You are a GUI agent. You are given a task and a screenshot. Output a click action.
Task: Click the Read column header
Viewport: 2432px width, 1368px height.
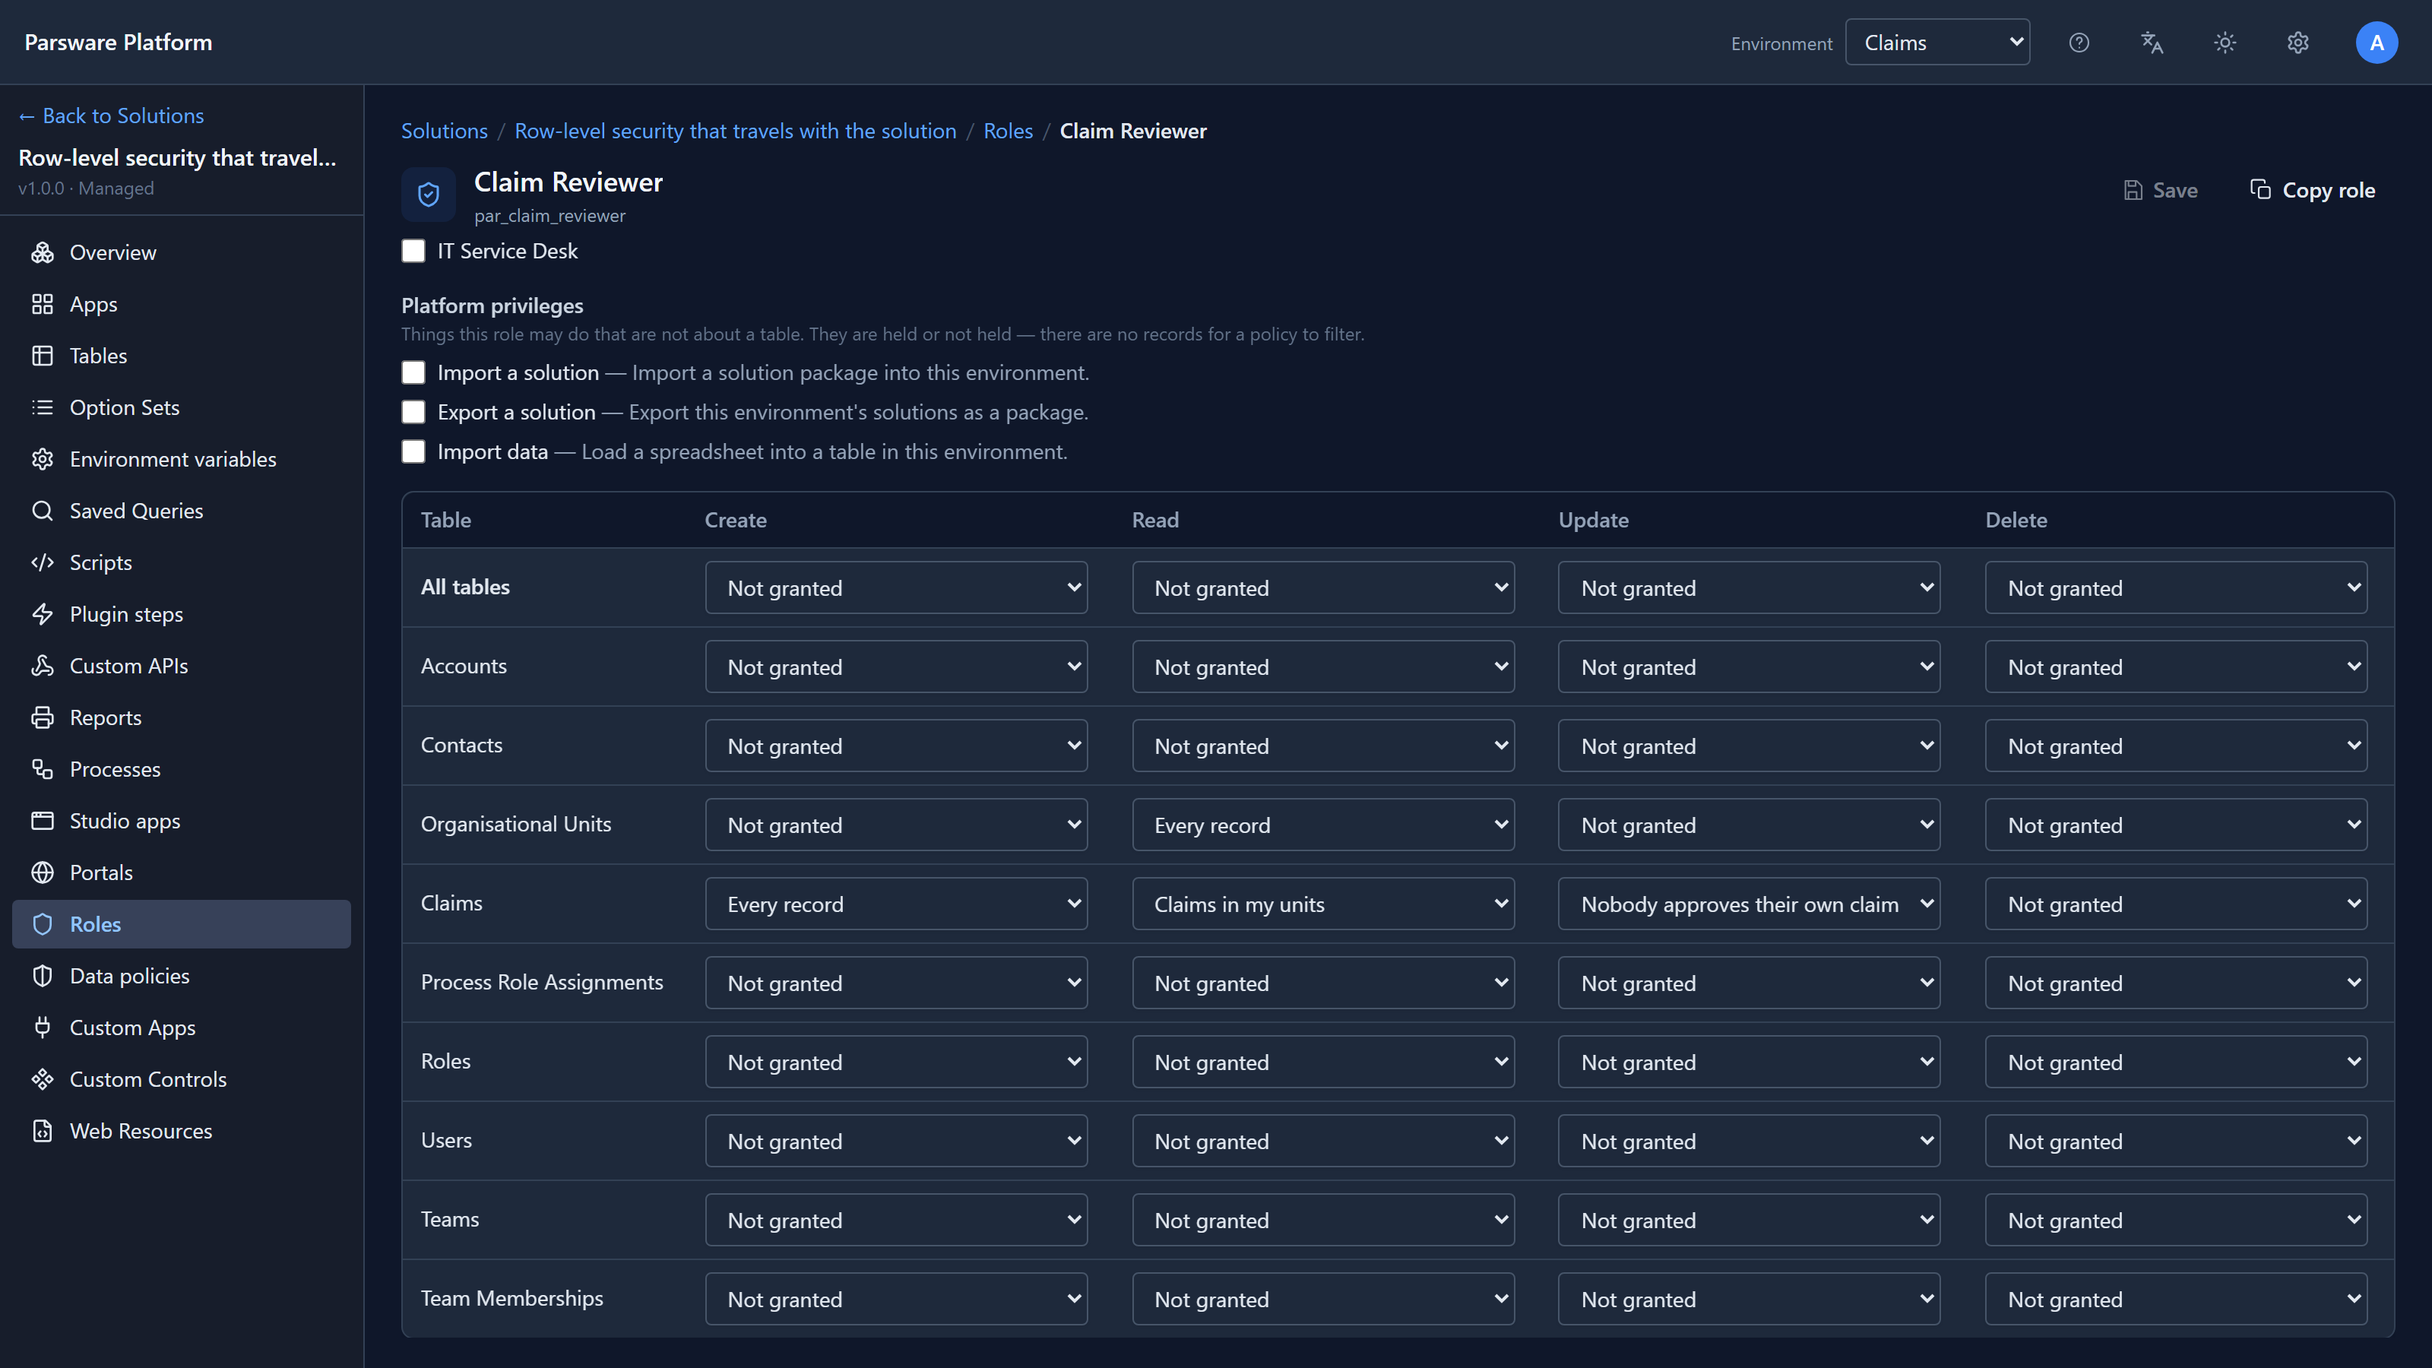tap(1155, 520)
